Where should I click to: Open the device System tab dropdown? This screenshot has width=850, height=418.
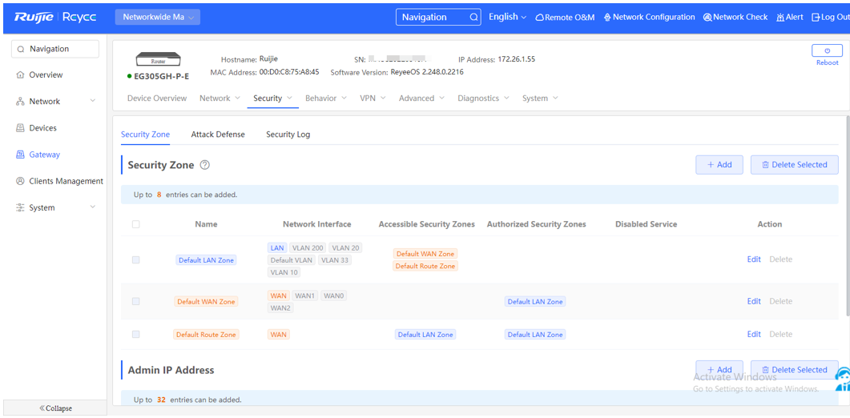540,98
